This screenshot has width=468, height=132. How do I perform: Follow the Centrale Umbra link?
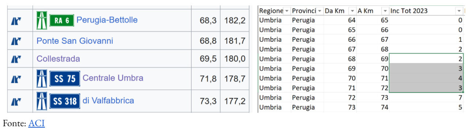click(x=113, y=78)
